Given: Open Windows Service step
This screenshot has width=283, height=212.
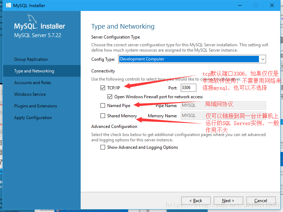Looking at the screenshot, I should pyautogui.click(x=30, y=94).
